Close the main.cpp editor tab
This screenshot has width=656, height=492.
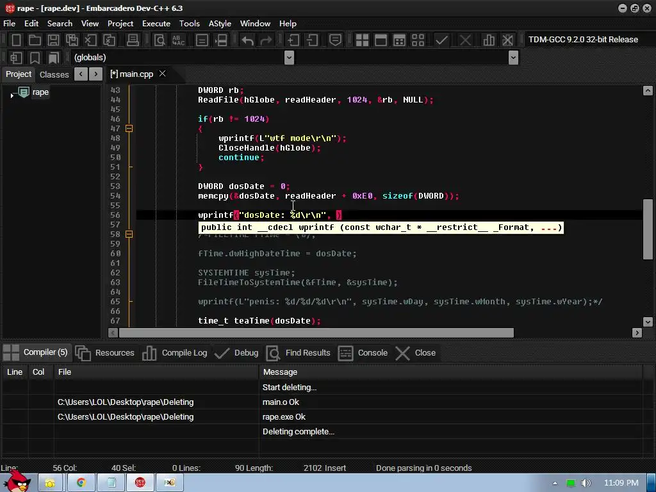coord(162,74)
